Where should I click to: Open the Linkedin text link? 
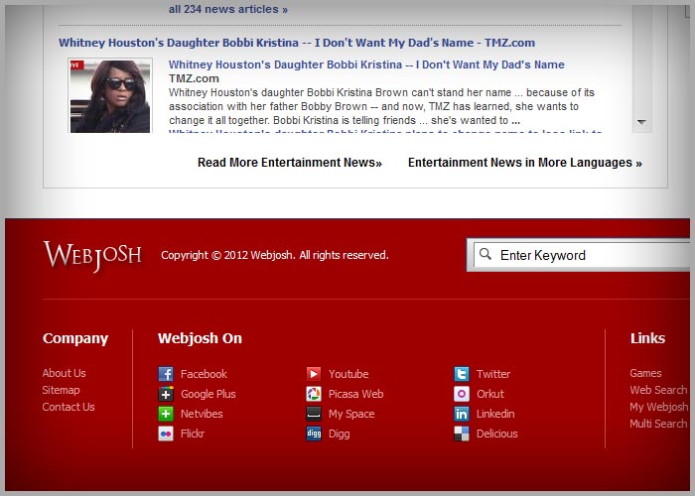click(x=495, y=414)
